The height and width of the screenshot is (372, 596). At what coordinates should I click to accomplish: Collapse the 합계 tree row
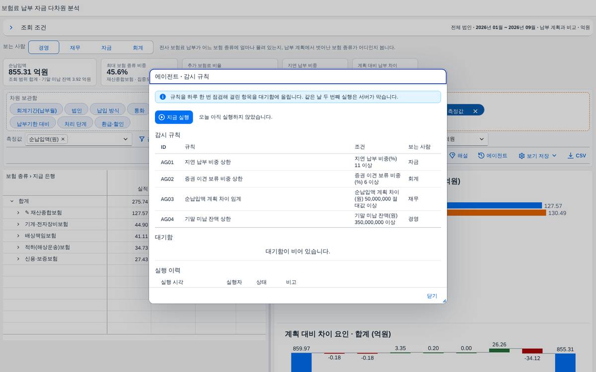(x=11, y=201)
